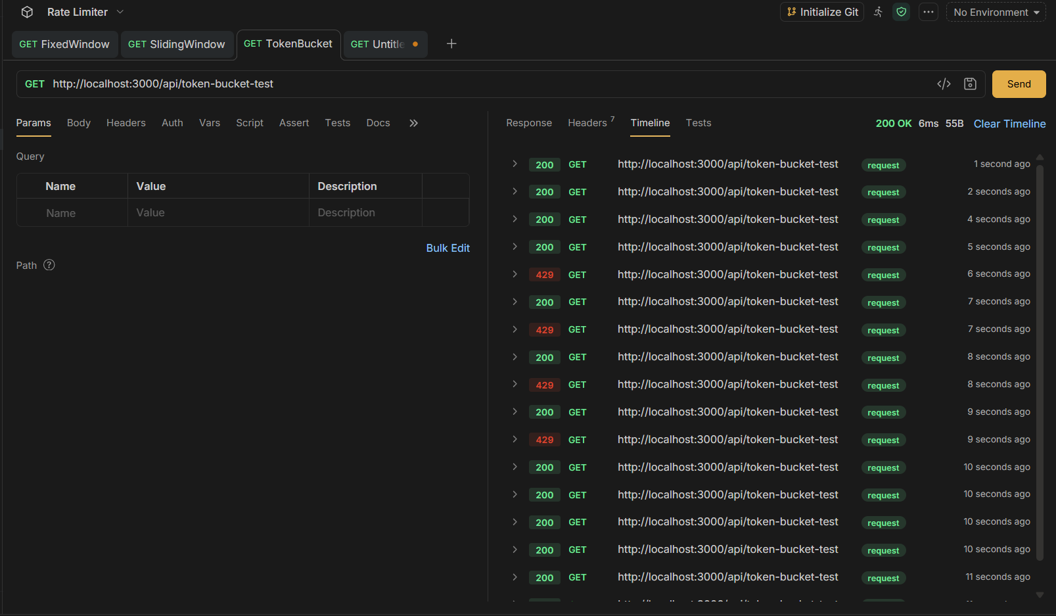The width and height of the screenshot is (1056, 616).
Task: Click the Clear Timeline link
Action: click(x=1009, y=124)
